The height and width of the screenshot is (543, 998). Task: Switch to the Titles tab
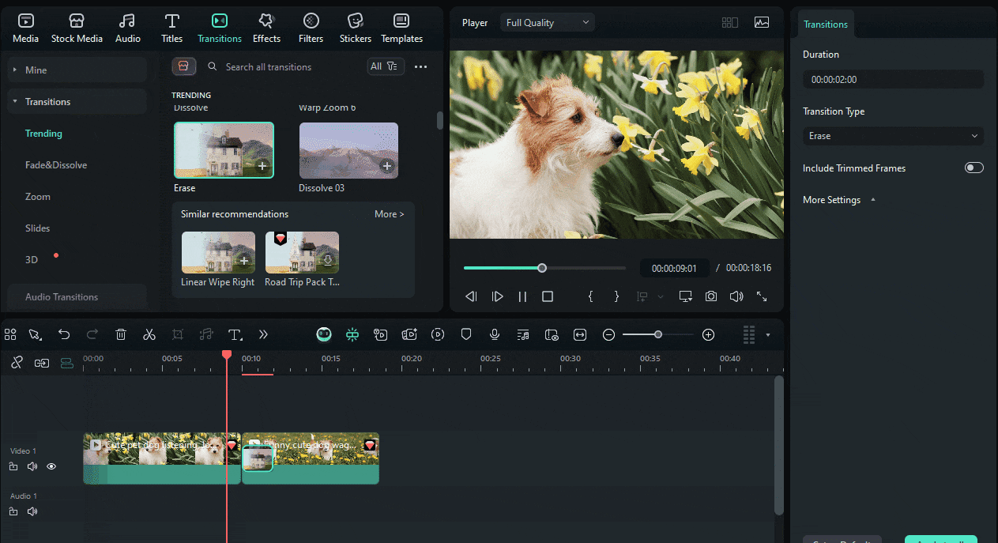[171, 28]
